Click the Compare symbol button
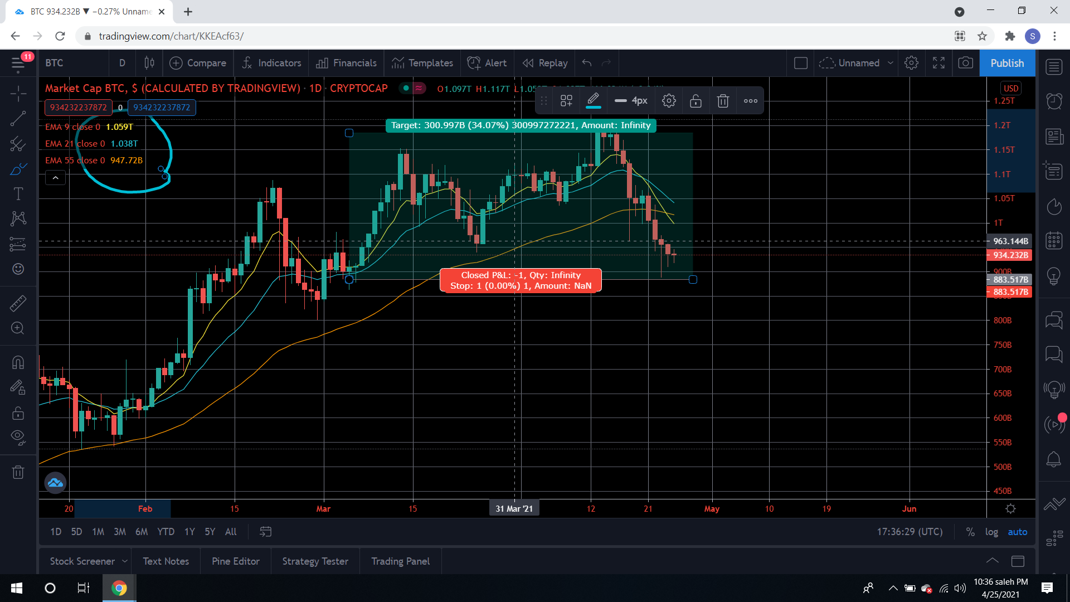This screenshot has width=1070, height=602. pos(198,63)
